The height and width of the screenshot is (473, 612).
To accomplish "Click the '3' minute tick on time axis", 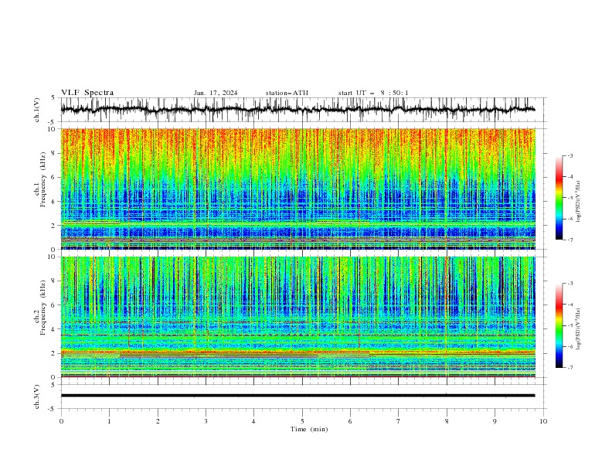I will point(206,421).
